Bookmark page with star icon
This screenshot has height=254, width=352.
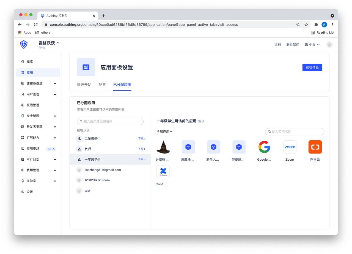(x=306, y=25)
